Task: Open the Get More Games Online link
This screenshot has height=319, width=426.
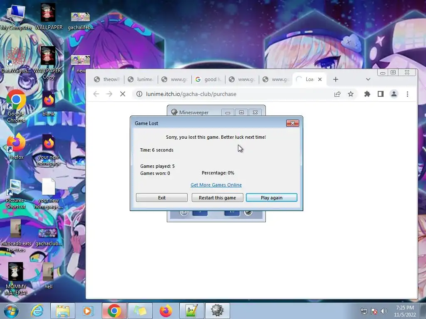Action: tap(216, 185)
